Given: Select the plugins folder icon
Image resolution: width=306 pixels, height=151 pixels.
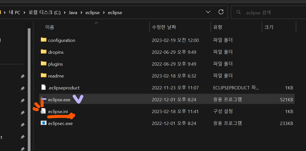Looking at the screenshot, I should point(44,64).
